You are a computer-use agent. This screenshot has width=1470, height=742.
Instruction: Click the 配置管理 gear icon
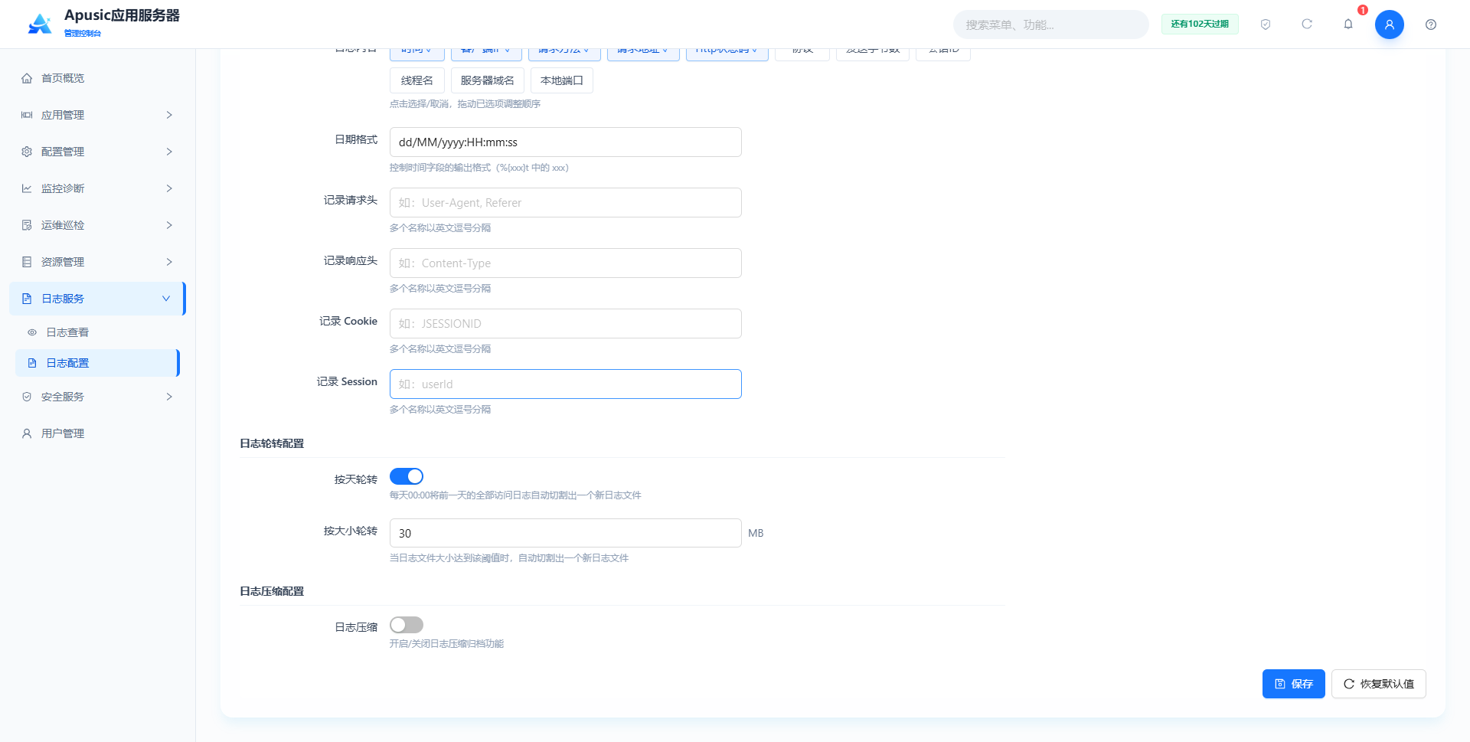tap(27, 152)
